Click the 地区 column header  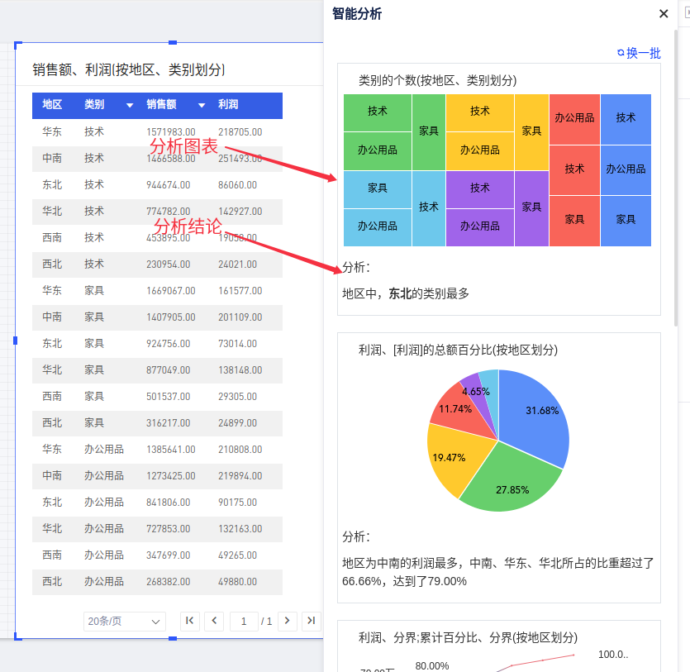[x=53, y=105]
